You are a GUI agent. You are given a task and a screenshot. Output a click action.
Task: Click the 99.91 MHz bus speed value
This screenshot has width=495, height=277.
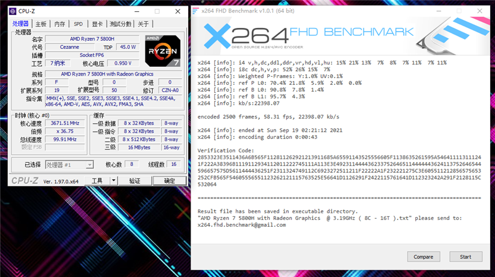(x=65, y=139)
